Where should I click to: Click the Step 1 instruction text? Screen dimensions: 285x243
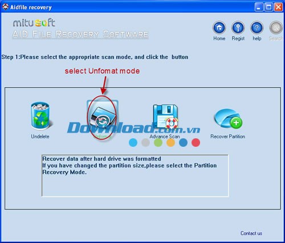click(95, 57)
